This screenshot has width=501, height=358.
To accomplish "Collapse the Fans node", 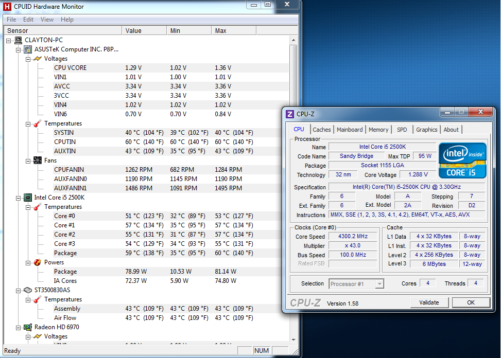I will coord(28,161).
